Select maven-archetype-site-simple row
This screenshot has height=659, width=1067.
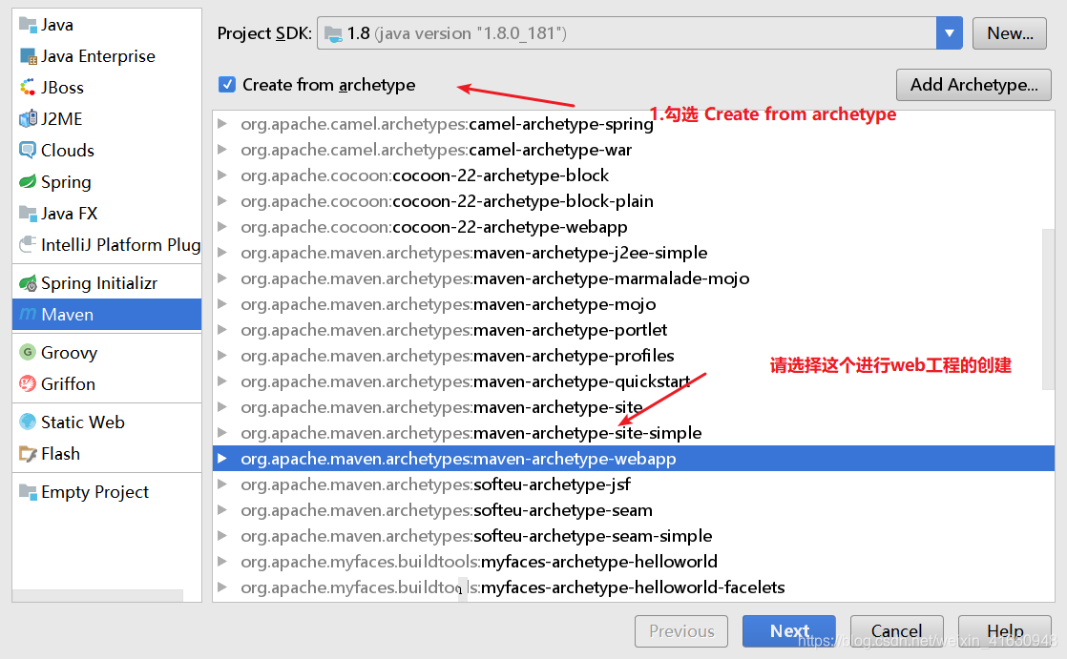[634, 433]
